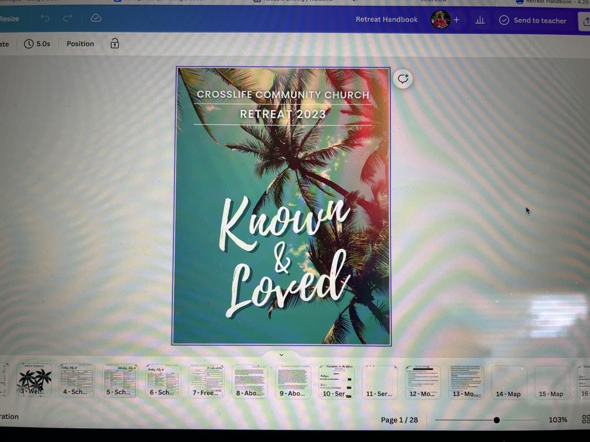
Task: Select the '5 - Sch...' page thumbnail
Action: coord(120,380)
